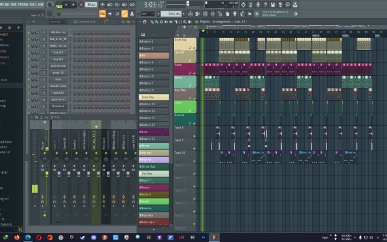Image resolution: width=387 pixels, height=242 pixels.
Task: Mute the Clap 013 channel
Action: coord(29,53)
